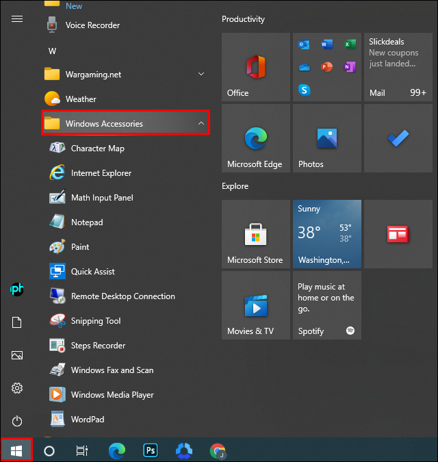This screenshot has height=462, width=438.
Task: Open the Spotify tile
Action: tap(327, 305)
